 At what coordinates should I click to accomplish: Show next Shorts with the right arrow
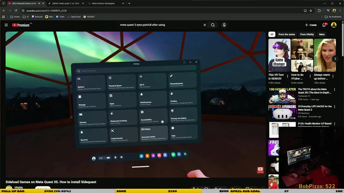335,59
